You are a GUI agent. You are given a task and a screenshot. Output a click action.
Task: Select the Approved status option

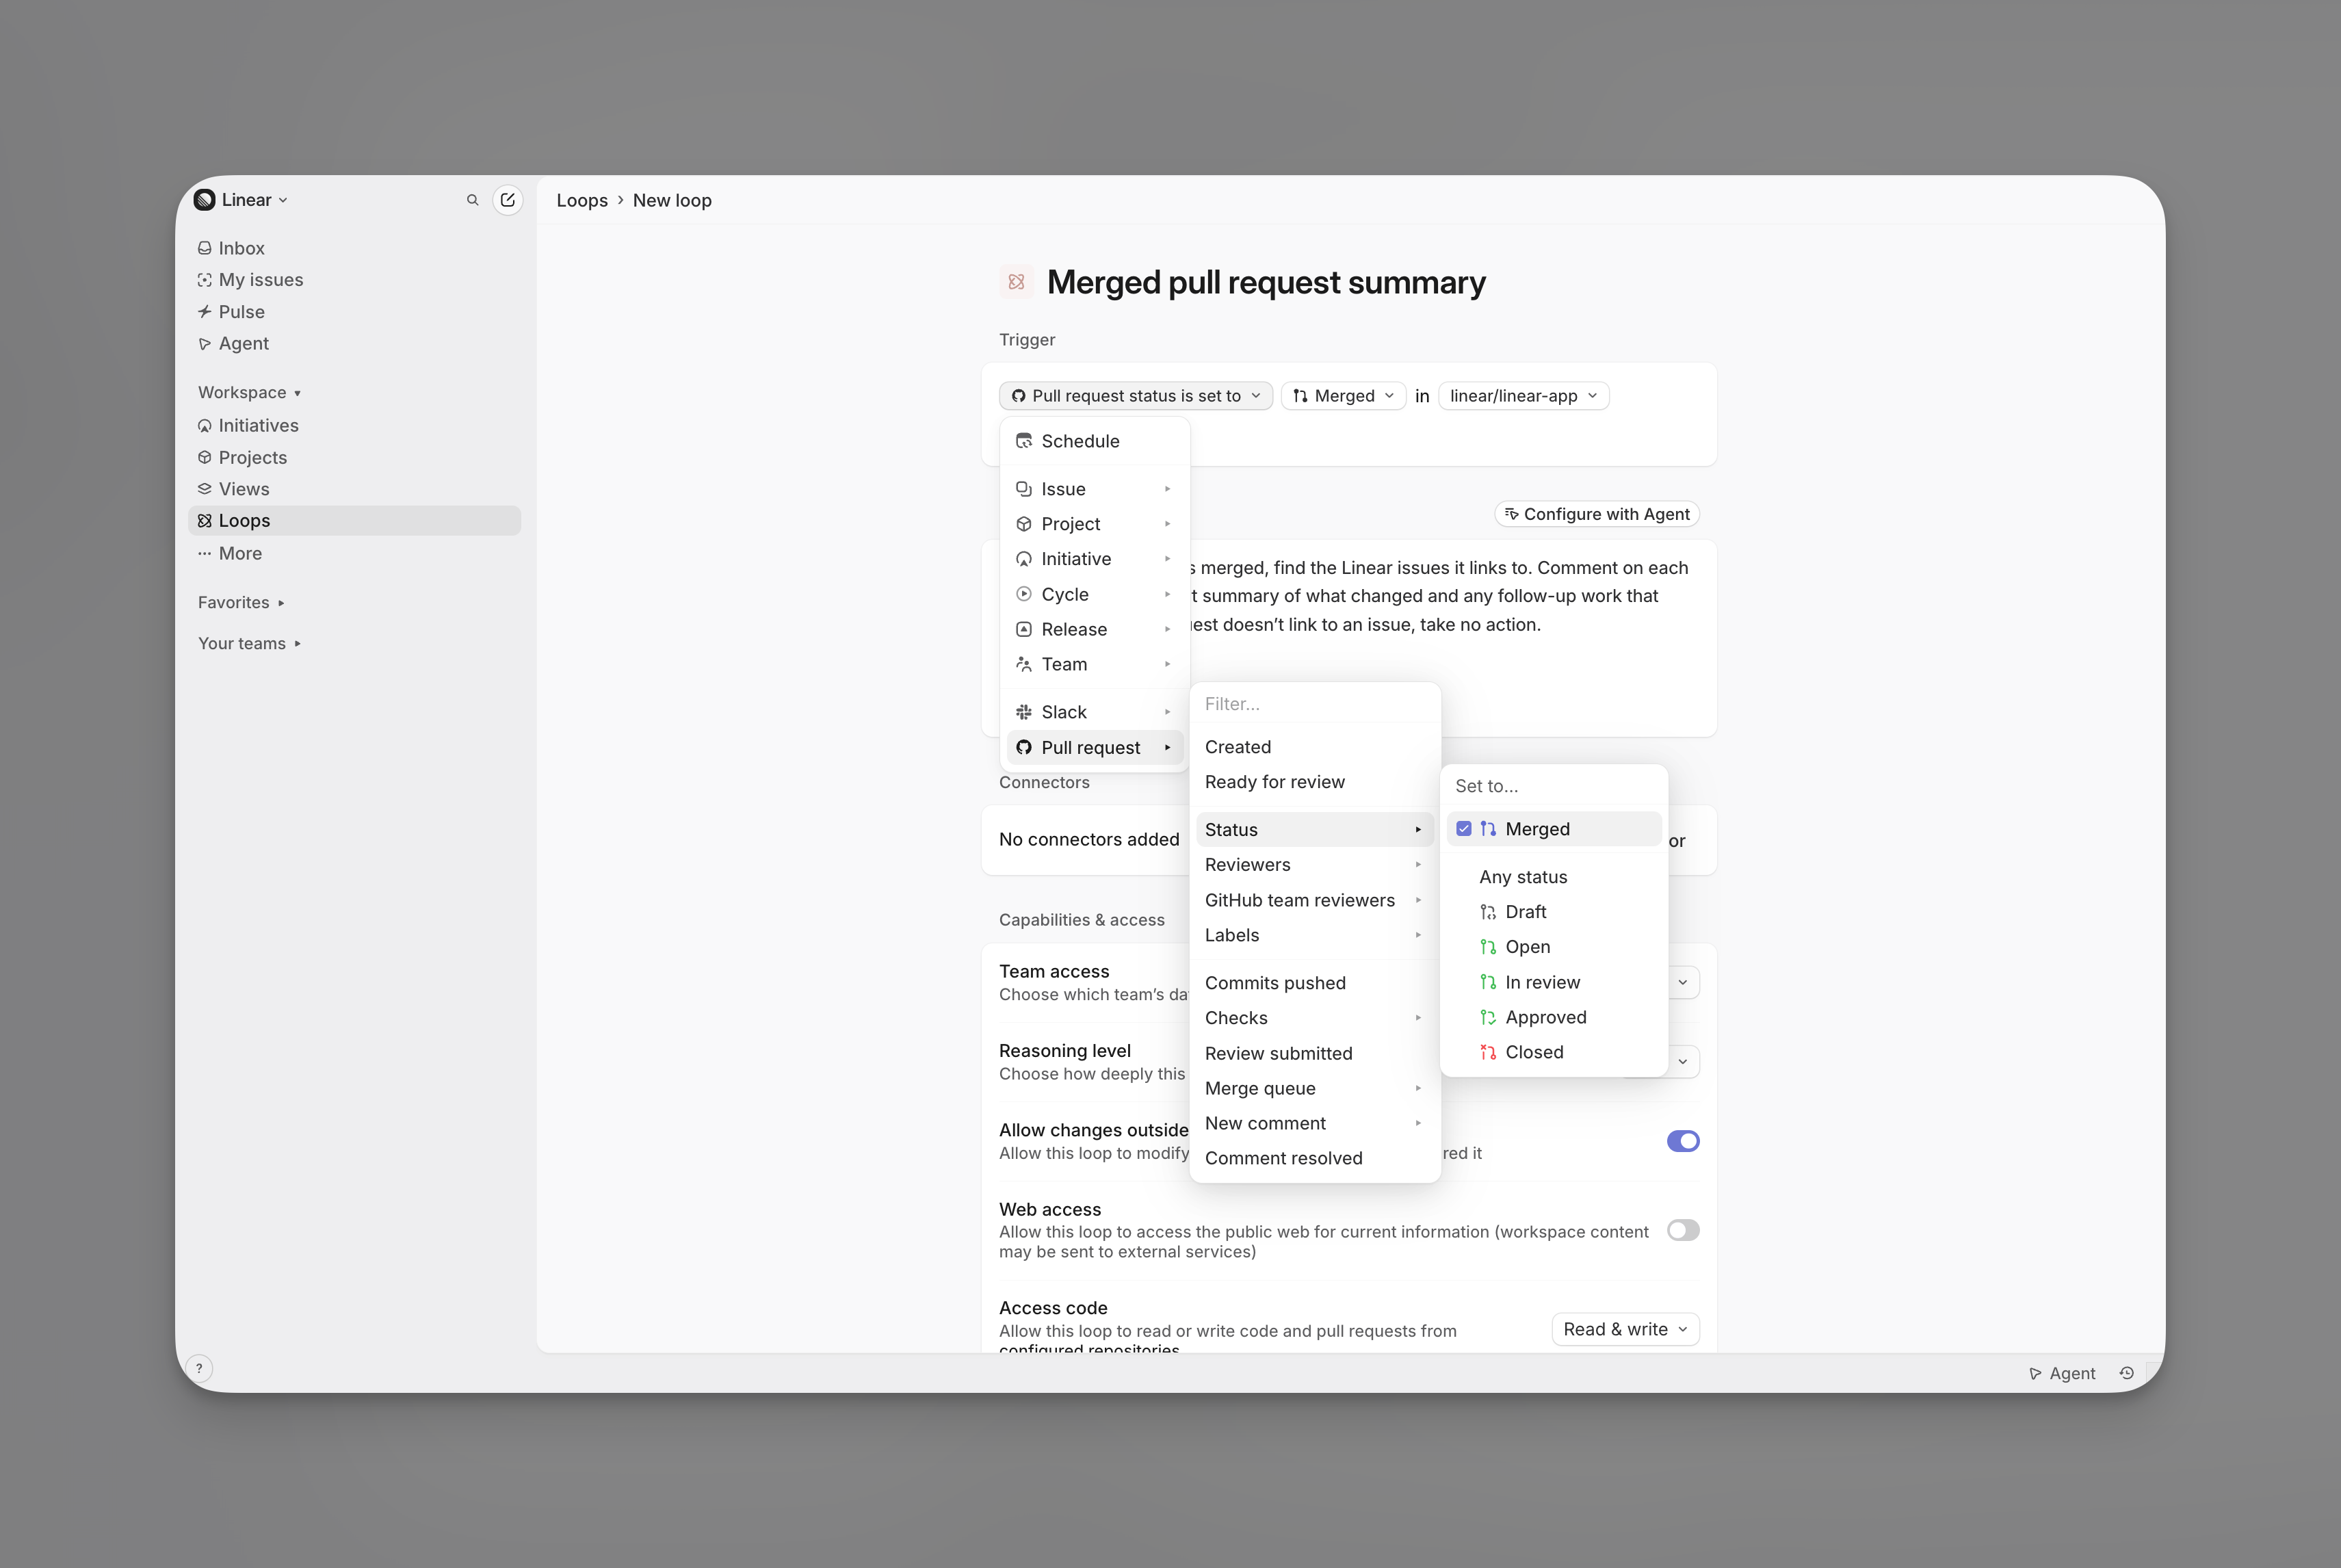[1554, 1017]
